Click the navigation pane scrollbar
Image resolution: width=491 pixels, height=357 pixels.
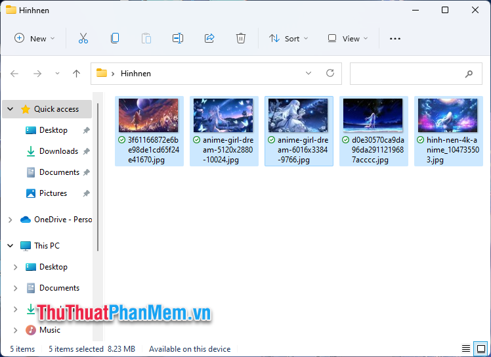pyautogui.click(x=98, y=178)
